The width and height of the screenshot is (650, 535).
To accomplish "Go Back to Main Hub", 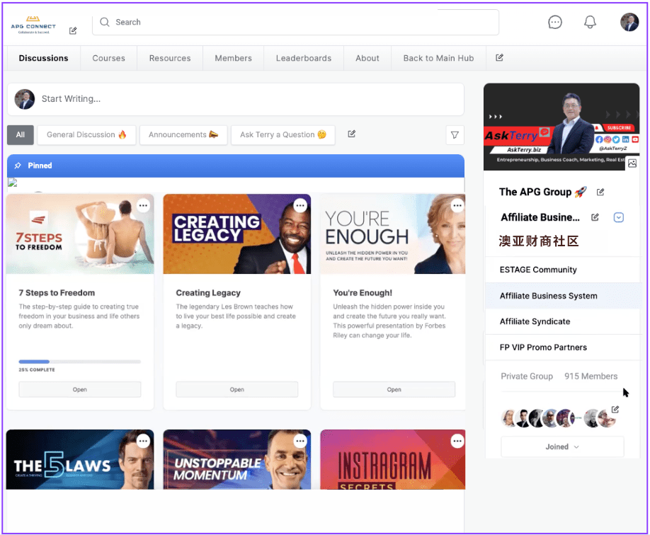I will click(438, 58).
